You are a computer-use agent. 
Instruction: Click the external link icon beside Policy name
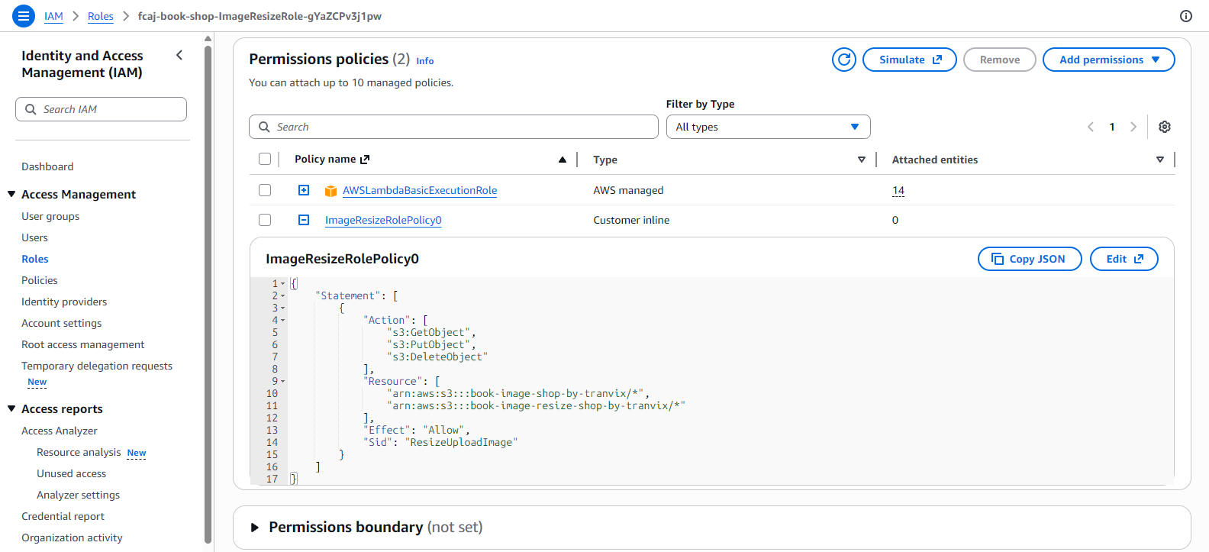click(x=365, y=160)
